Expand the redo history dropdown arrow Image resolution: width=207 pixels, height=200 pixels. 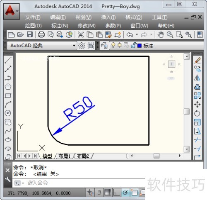point(152,34)
